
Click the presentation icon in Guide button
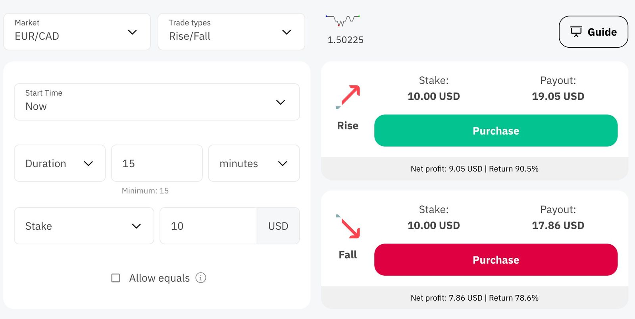point(576,32)
